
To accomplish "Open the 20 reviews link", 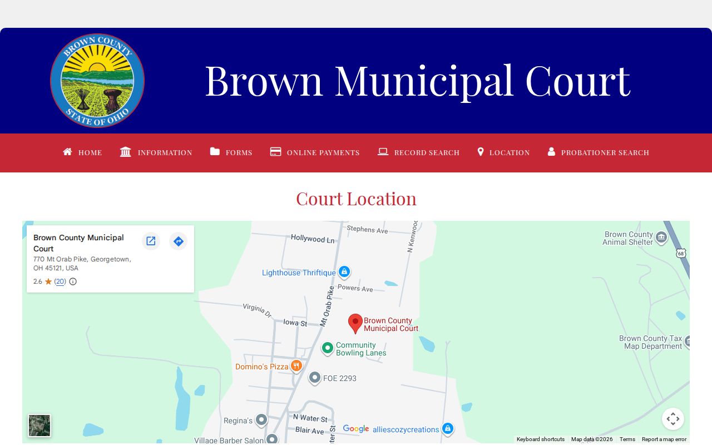I will 60,281.
